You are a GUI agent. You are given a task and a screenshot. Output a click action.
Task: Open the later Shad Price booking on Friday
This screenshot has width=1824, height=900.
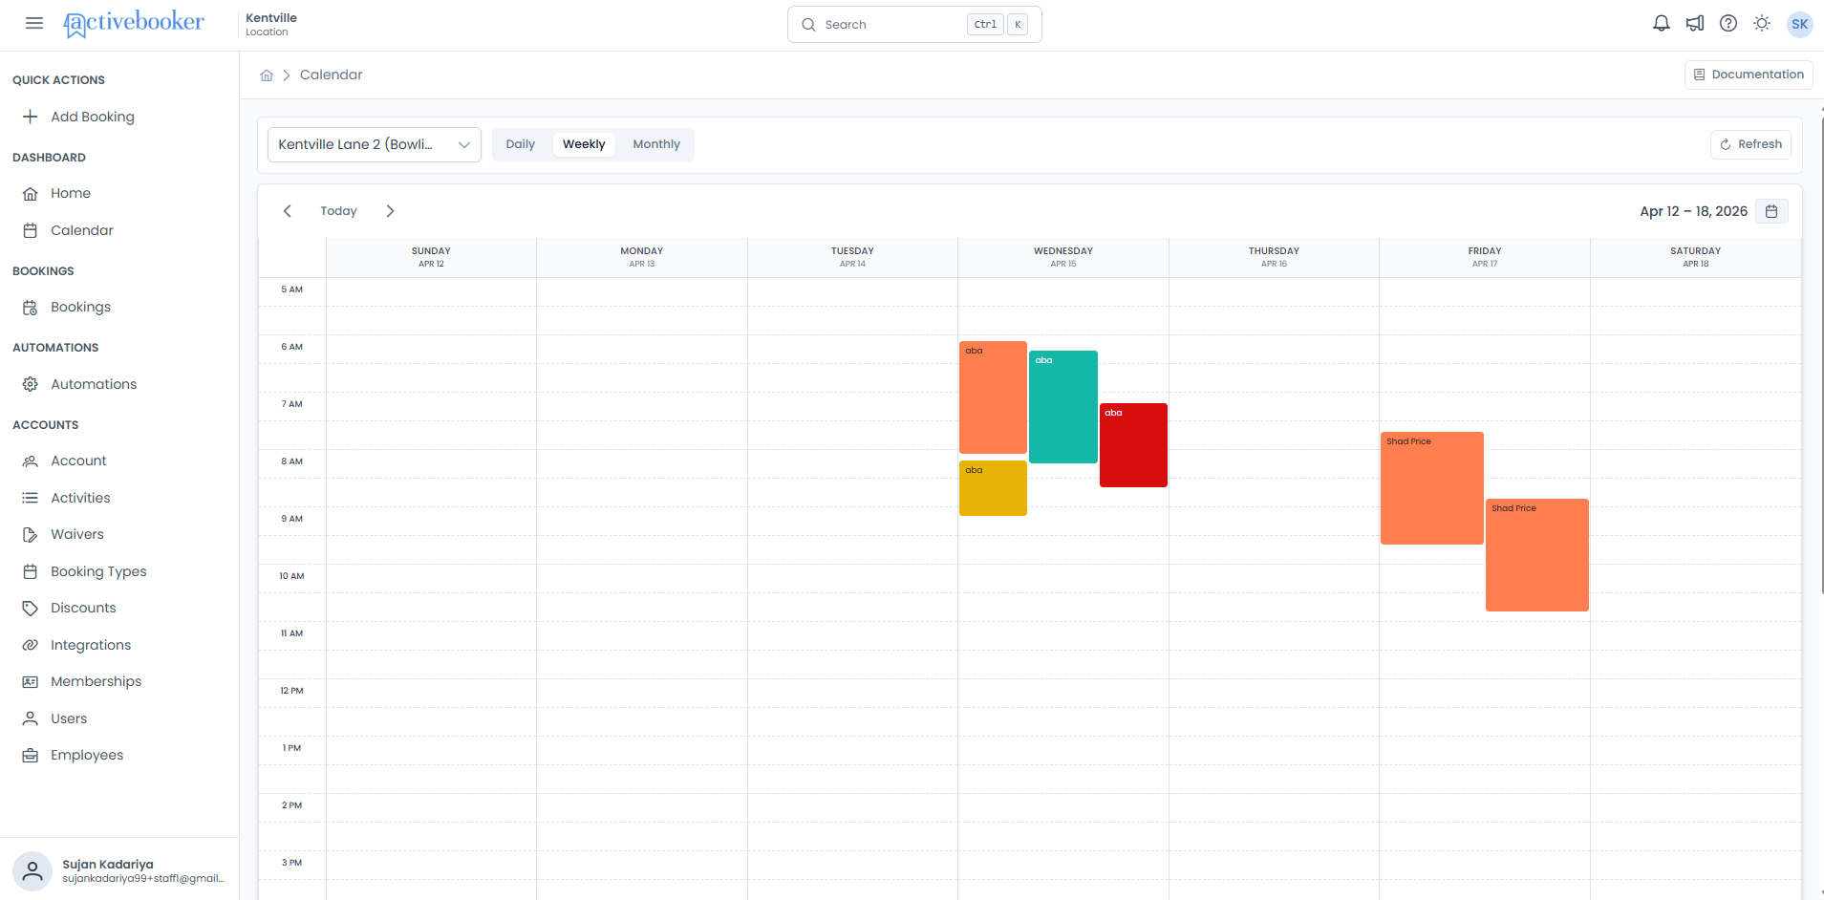click(1537, 555)
